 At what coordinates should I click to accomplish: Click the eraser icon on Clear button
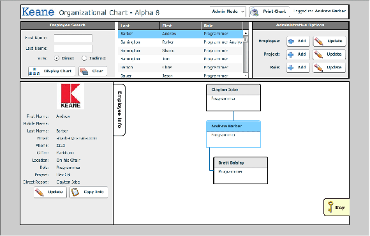pos(84,72)
